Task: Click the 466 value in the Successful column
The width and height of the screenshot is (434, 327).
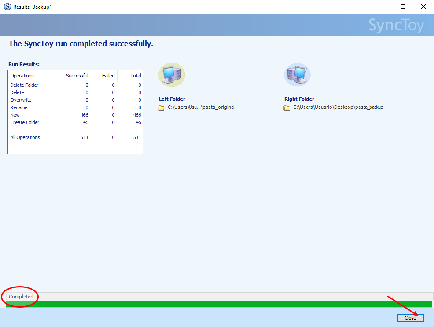Action: click(85, 115)
